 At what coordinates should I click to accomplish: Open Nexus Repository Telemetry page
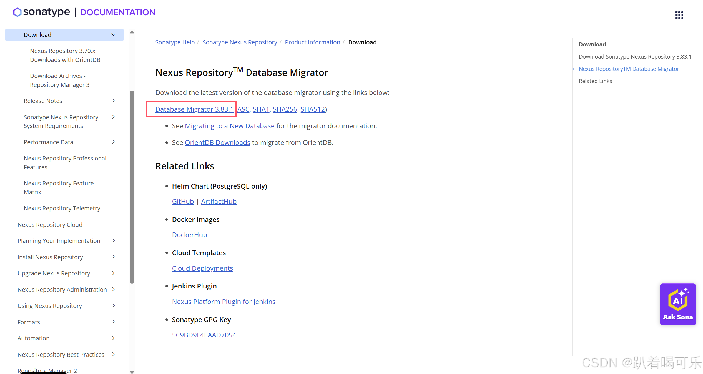(x=62, y=208)
